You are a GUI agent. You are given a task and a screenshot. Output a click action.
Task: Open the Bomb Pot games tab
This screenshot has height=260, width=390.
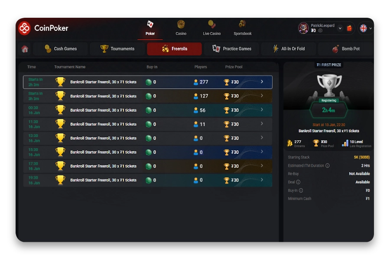point(346,49)
